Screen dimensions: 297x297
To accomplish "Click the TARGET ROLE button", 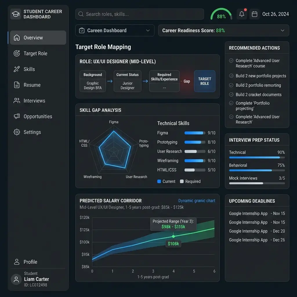I will pos(204,81).
